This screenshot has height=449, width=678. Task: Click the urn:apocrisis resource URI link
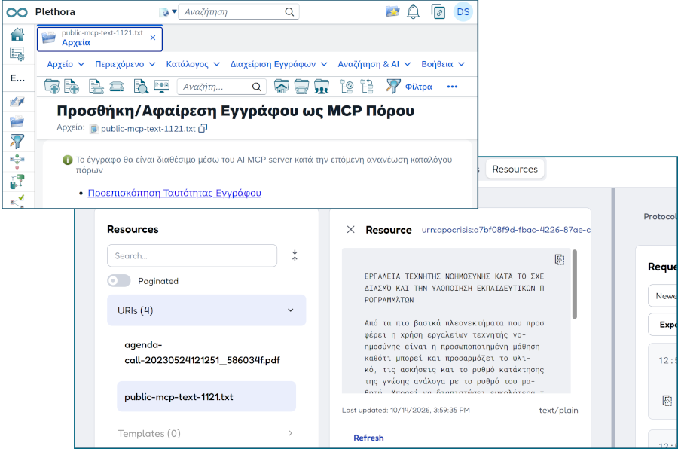[x=506, y=230]
